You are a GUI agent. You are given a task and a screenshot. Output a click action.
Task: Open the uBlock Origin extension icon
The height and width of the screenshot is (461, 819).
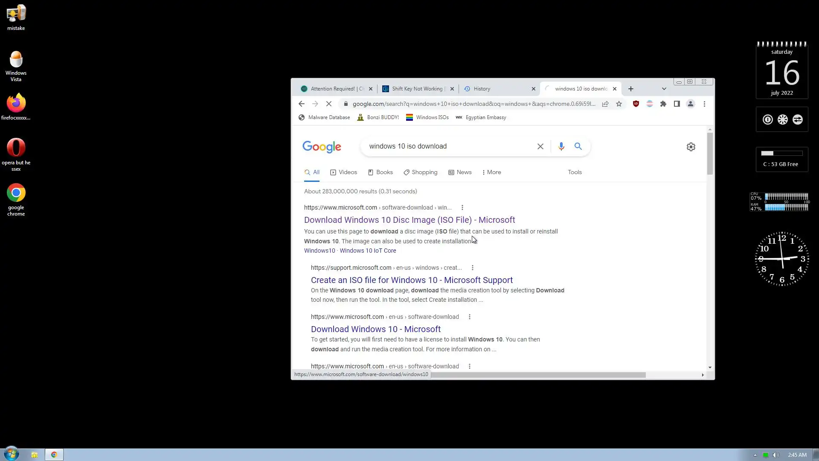pyautogui.click(x=636, y=104)
